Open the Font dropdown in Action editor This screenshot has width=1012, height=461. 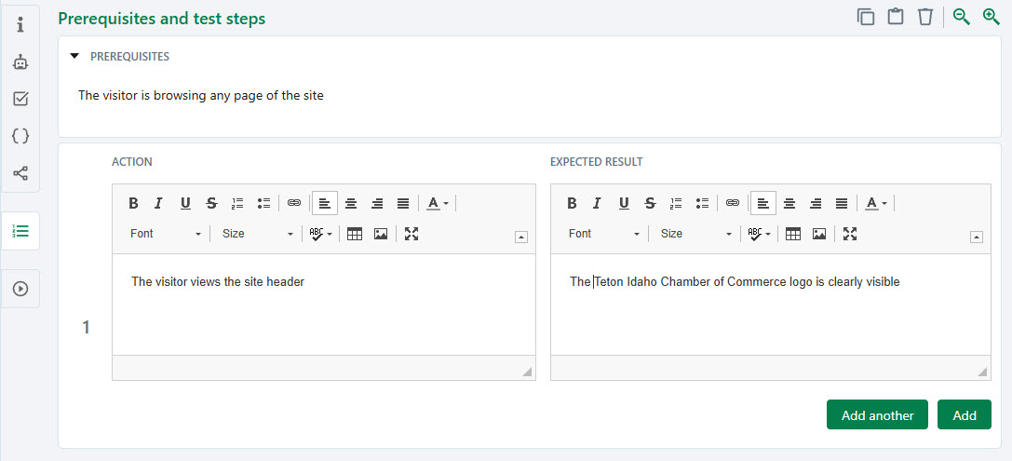[165, 234]
